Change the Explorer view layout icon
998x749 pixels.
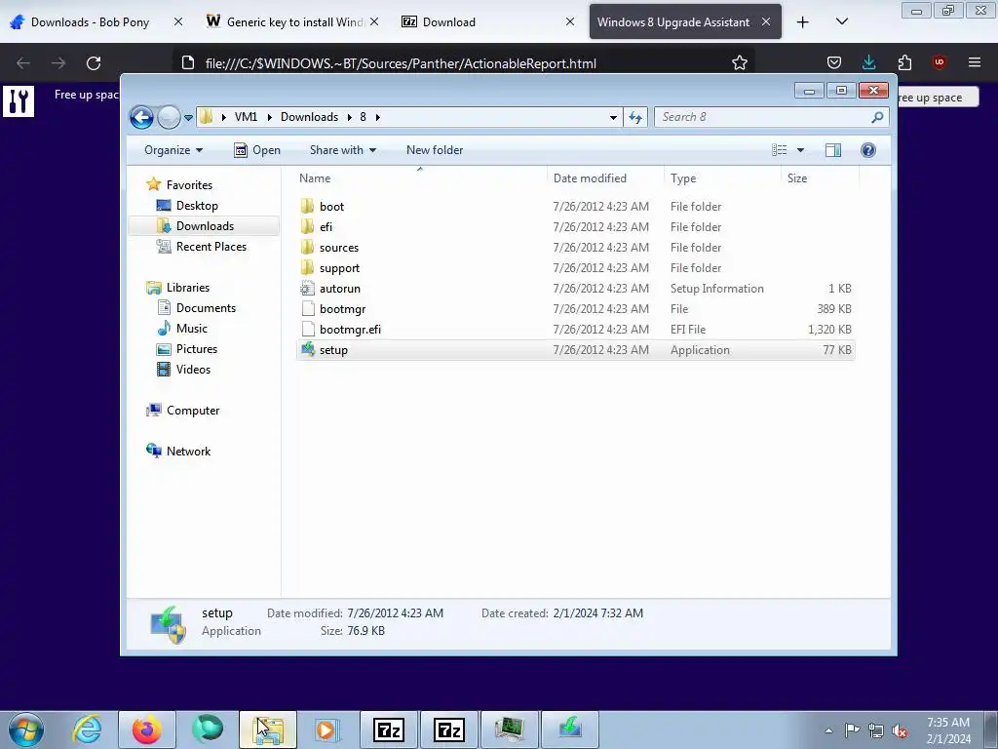click(x=779, y=150)
